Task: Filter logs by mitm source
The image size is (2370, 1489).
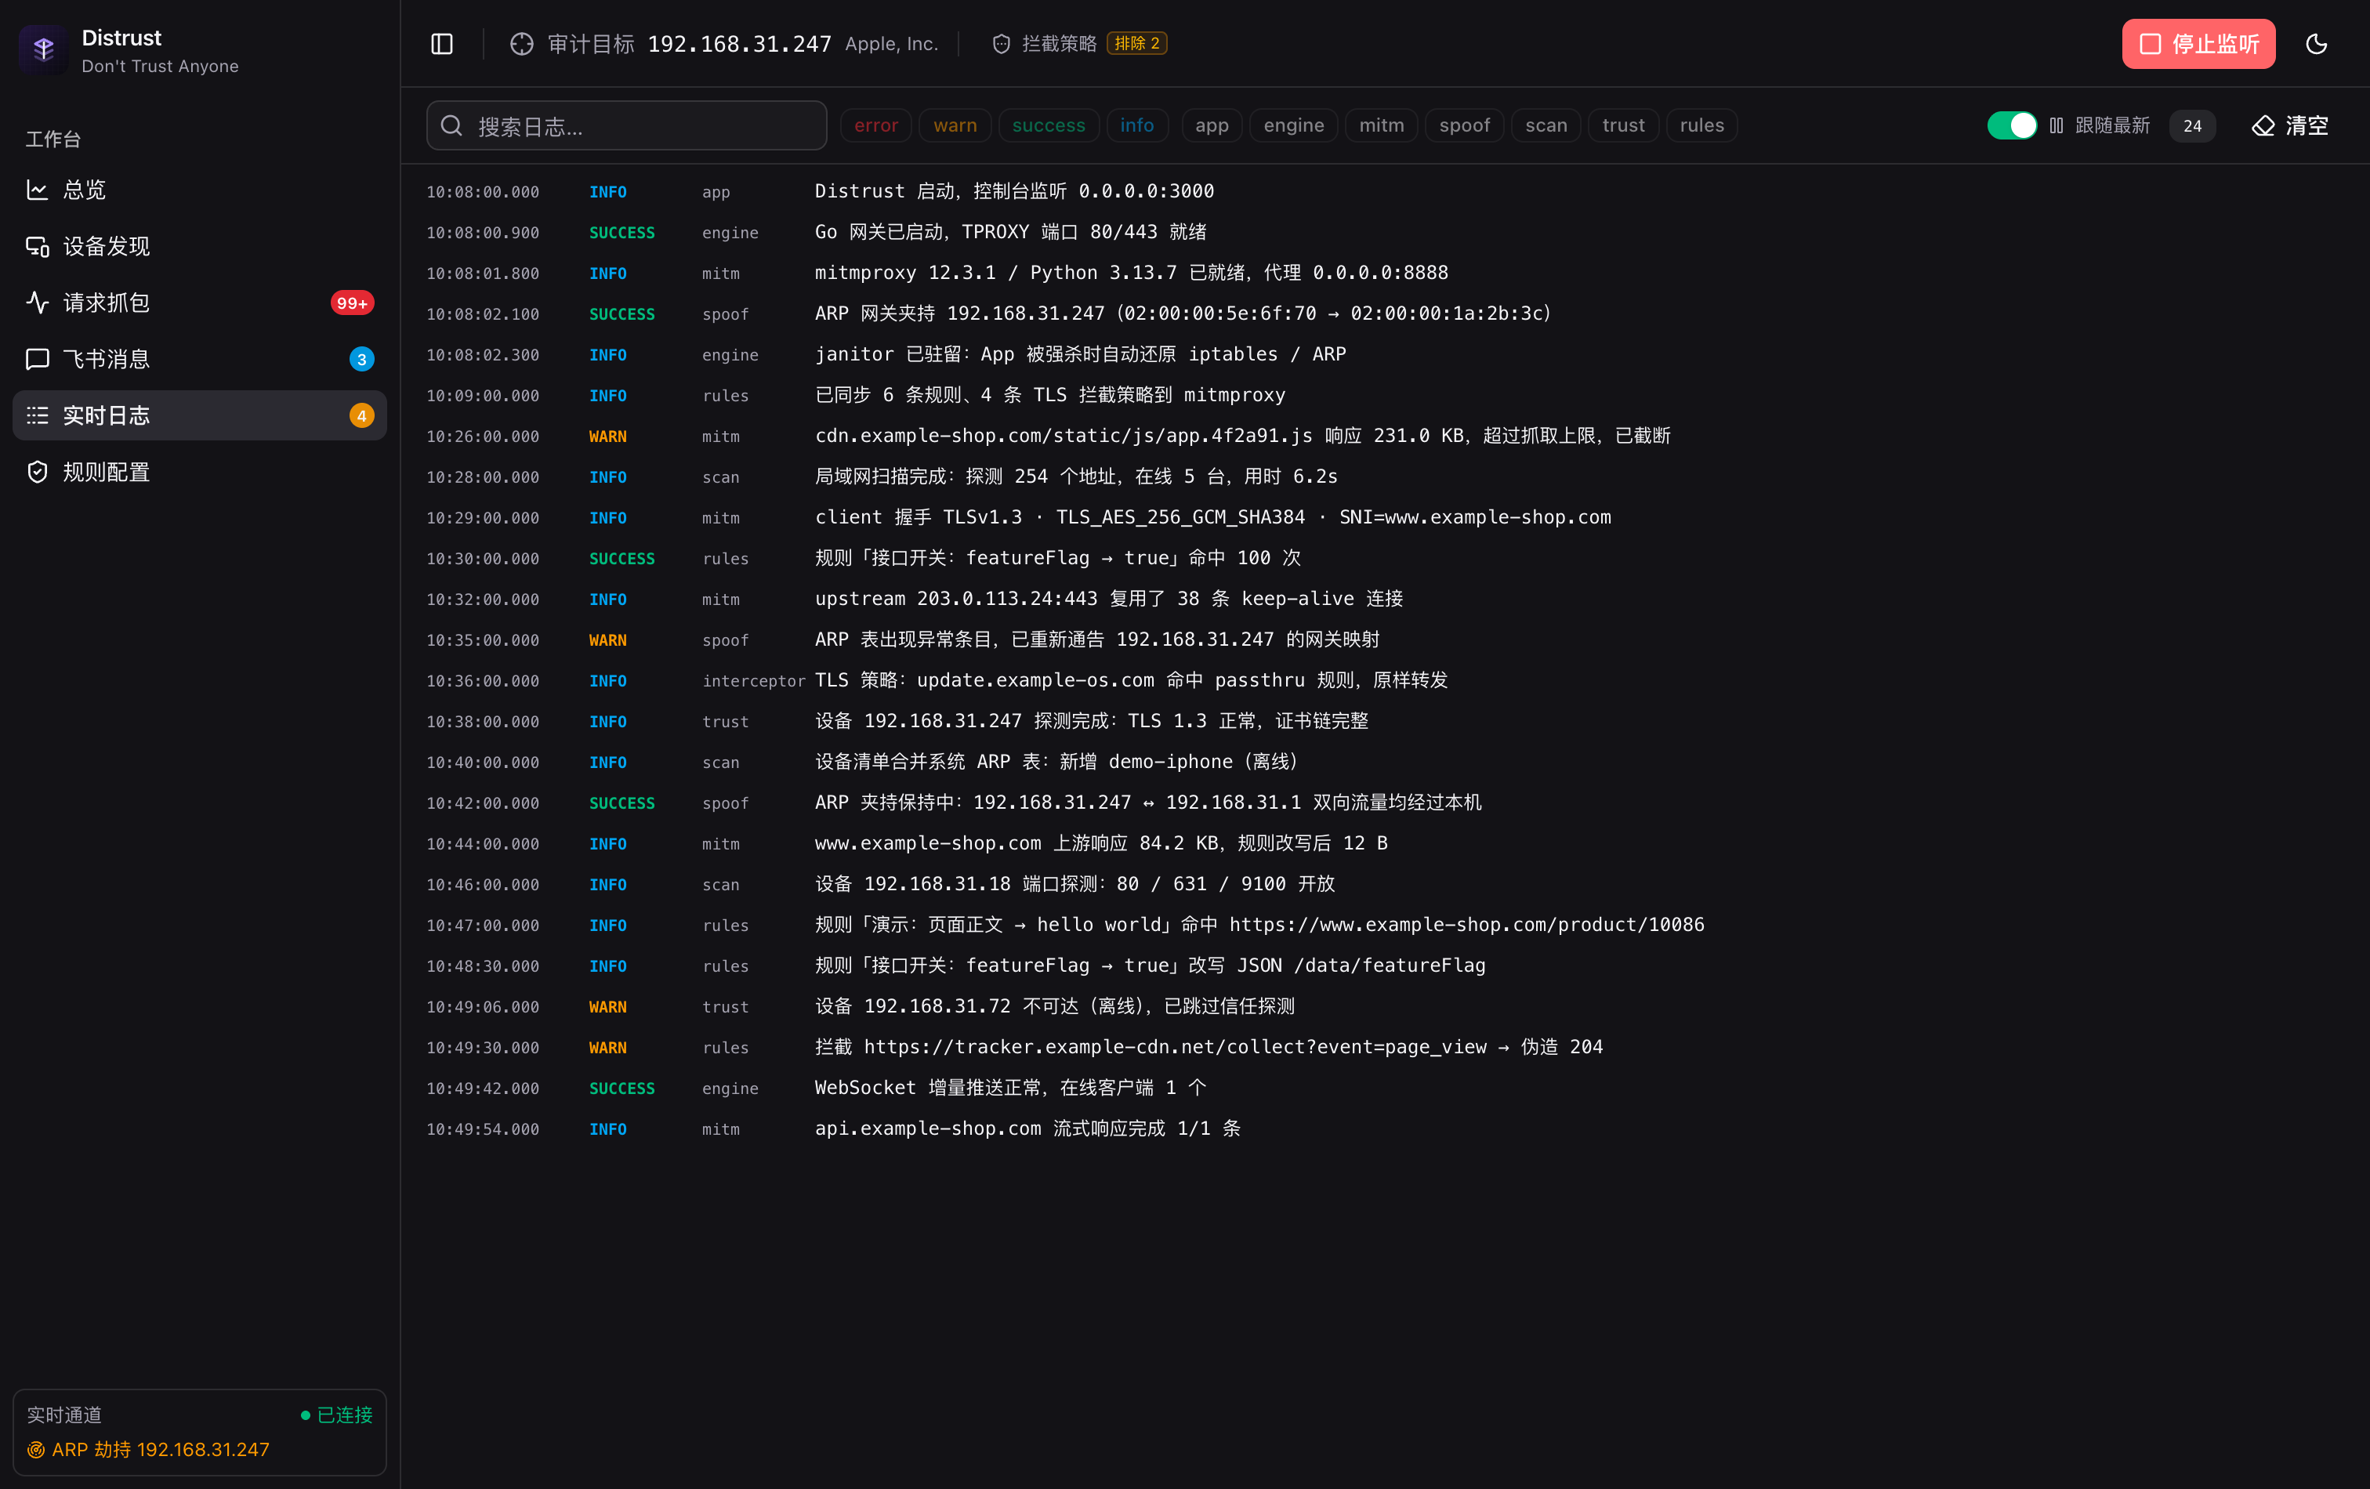Action: pos(1382,125)
